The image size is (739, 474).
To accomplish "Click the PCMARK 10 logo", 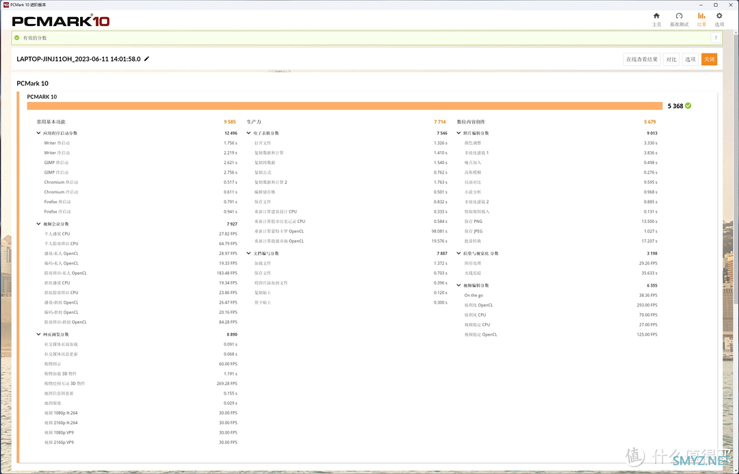I will pos(61,21).
